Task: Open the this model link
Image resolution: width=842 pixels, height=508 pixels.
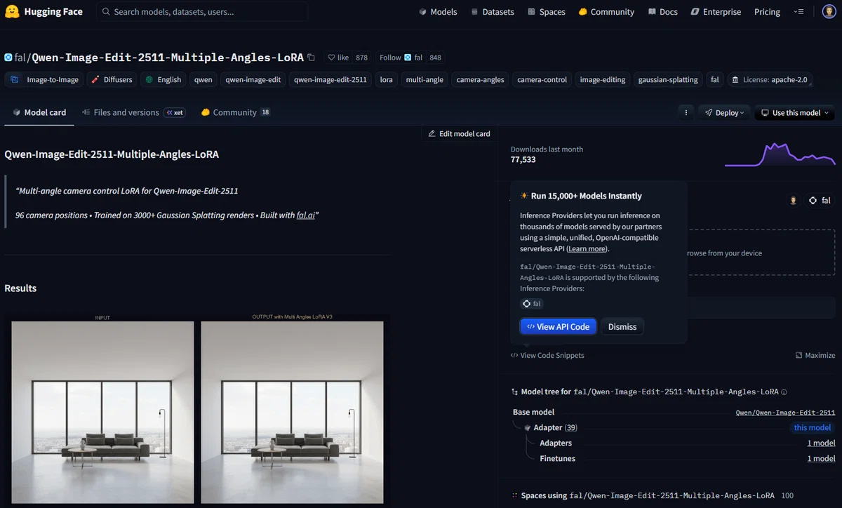Action: pos(812,427)
